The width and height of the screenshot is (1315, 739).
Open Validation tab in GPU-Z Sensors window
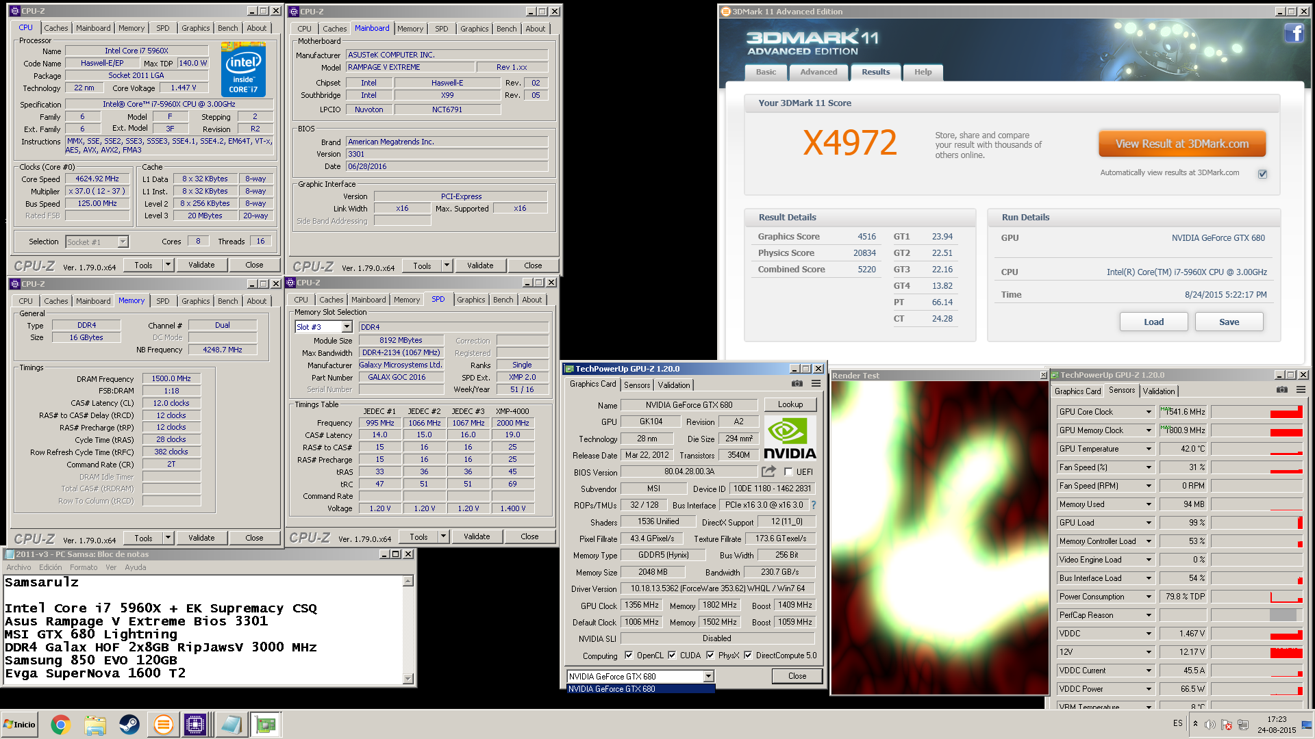[1159, 391]
